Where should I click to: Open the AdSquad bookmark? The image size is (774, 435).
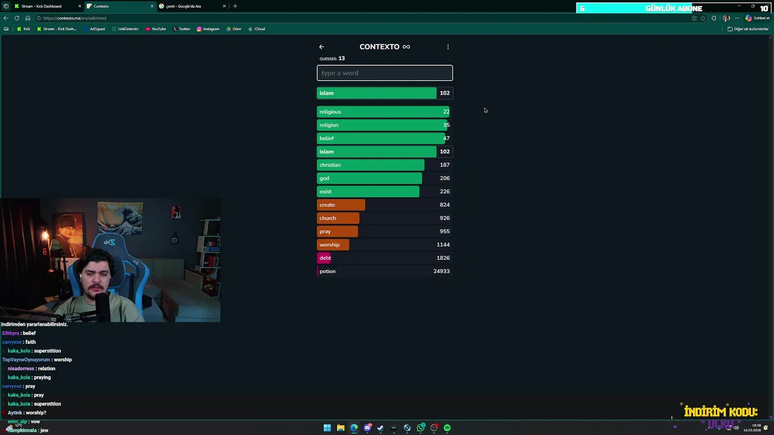[94, 29]
